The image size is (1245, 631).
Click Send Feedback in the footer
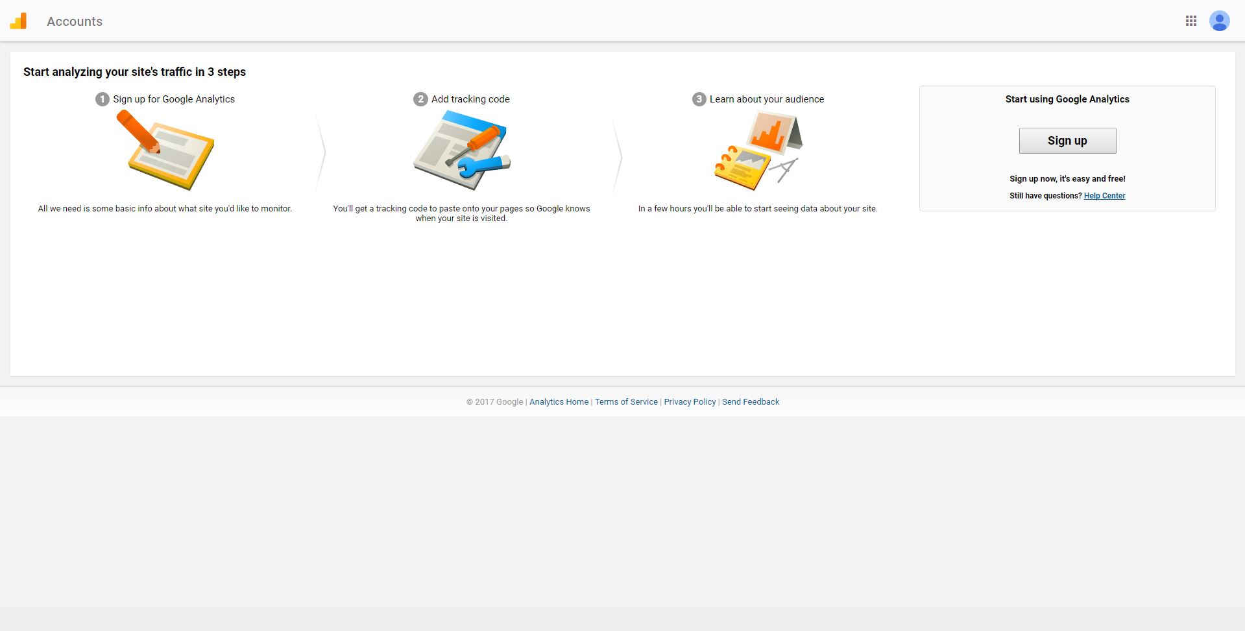point(750,401)
